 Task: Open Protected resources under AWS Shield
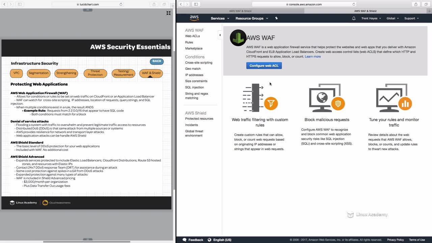(x=199, y=118)
